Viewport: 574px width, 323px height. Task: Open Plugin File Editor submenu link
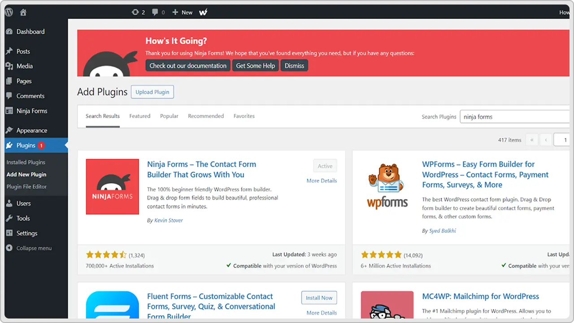(x=26, y=187)
